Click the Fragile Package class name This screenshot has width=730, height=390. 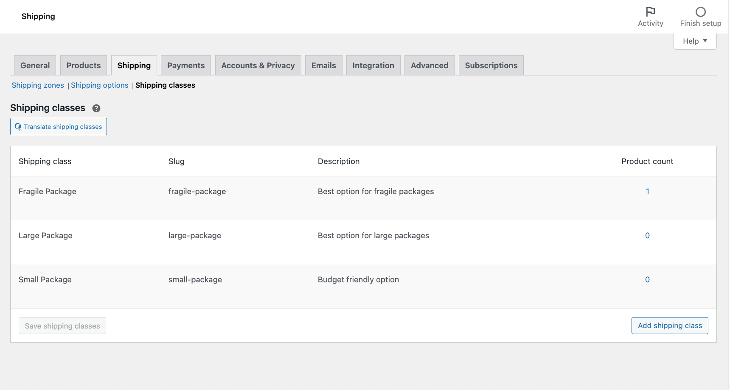tap(48, 192)
